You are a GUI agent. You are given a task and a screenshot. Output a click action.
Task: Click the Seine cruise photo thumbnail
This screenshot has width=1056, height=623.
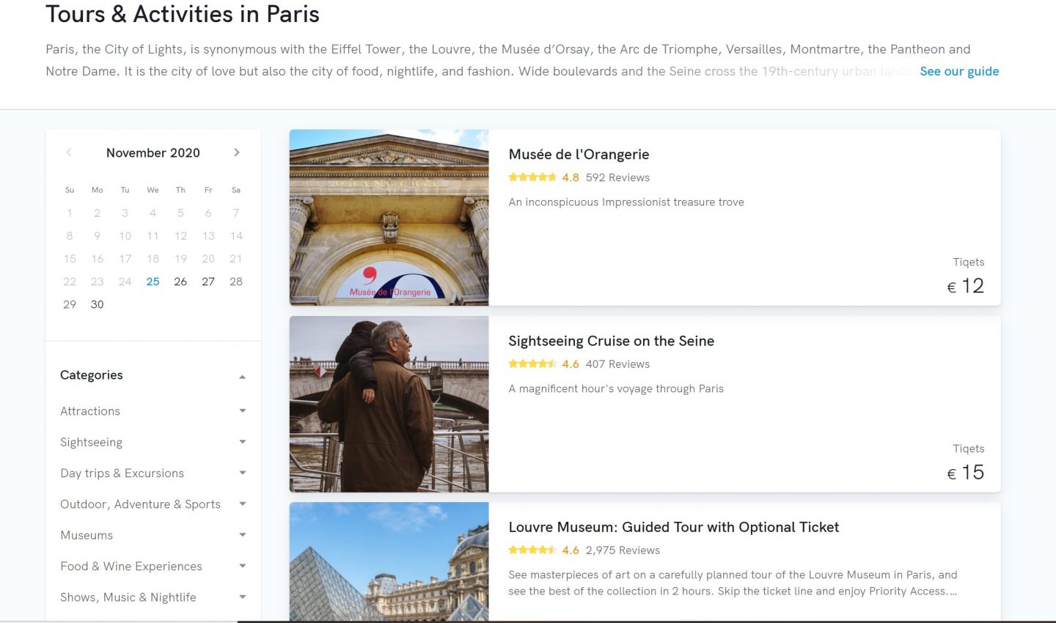point(389,404)
